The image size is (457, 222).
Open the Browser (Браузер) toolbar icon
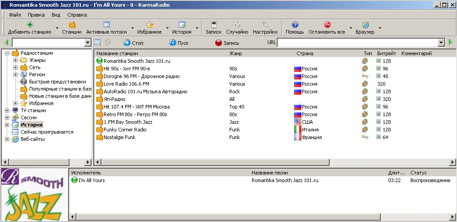(365, 25)
